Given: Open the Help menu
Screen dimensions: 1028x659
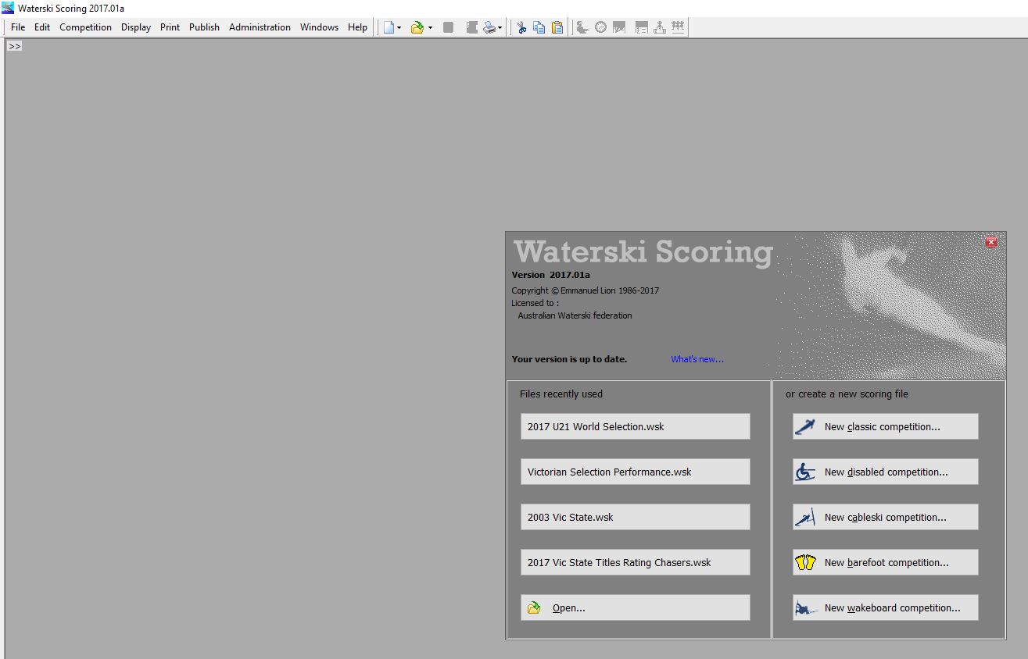Looking at the screenshot, I should pyautogui.click(x=357, y=27).
